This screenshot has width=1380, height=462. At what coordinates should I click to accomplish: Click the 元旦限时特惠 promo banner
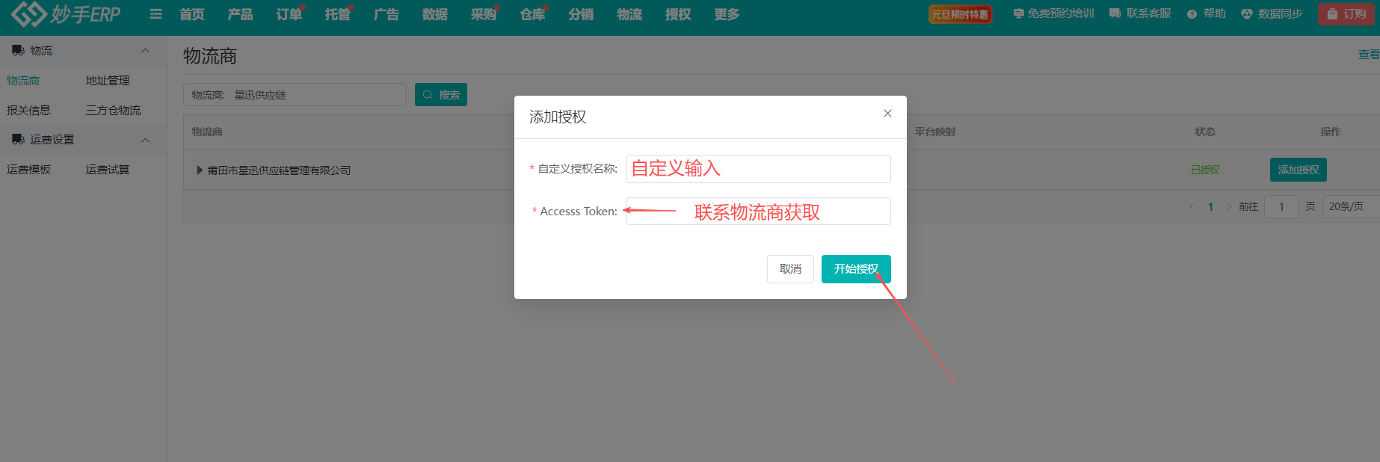point(960,14)
